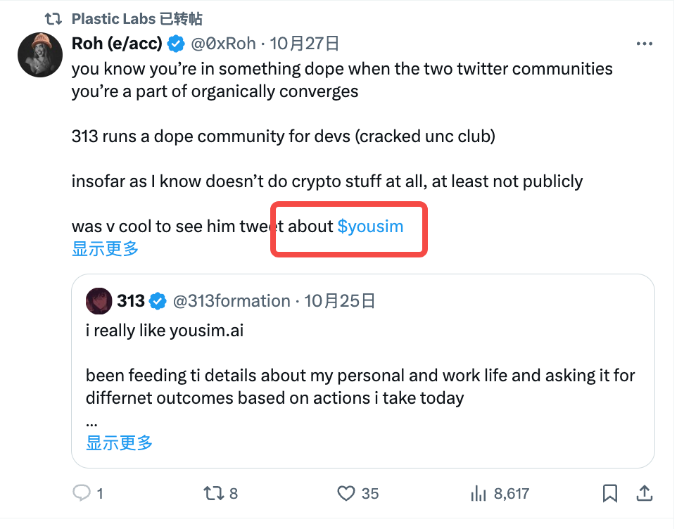This screenshot has height=529, width=684.
Task: Click the reply comment icon
Action: (x=82, y=493)
